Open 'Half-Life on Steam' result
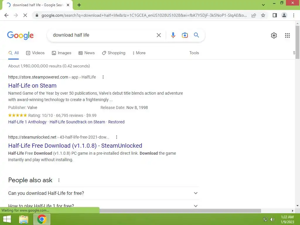 coord(32,86)
